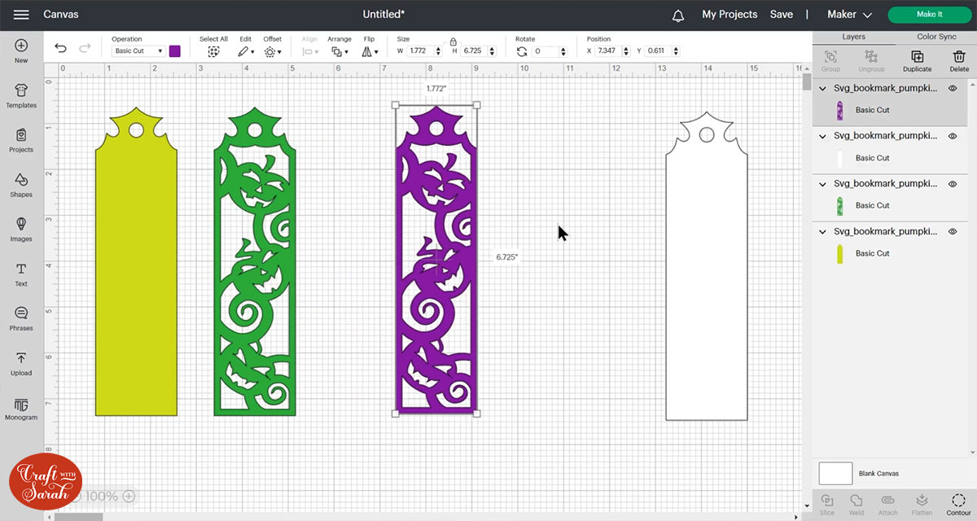This screenshot has height=521, width=977.
Task: Click the purple operation color swatch
Action: [x=175, y=50]
